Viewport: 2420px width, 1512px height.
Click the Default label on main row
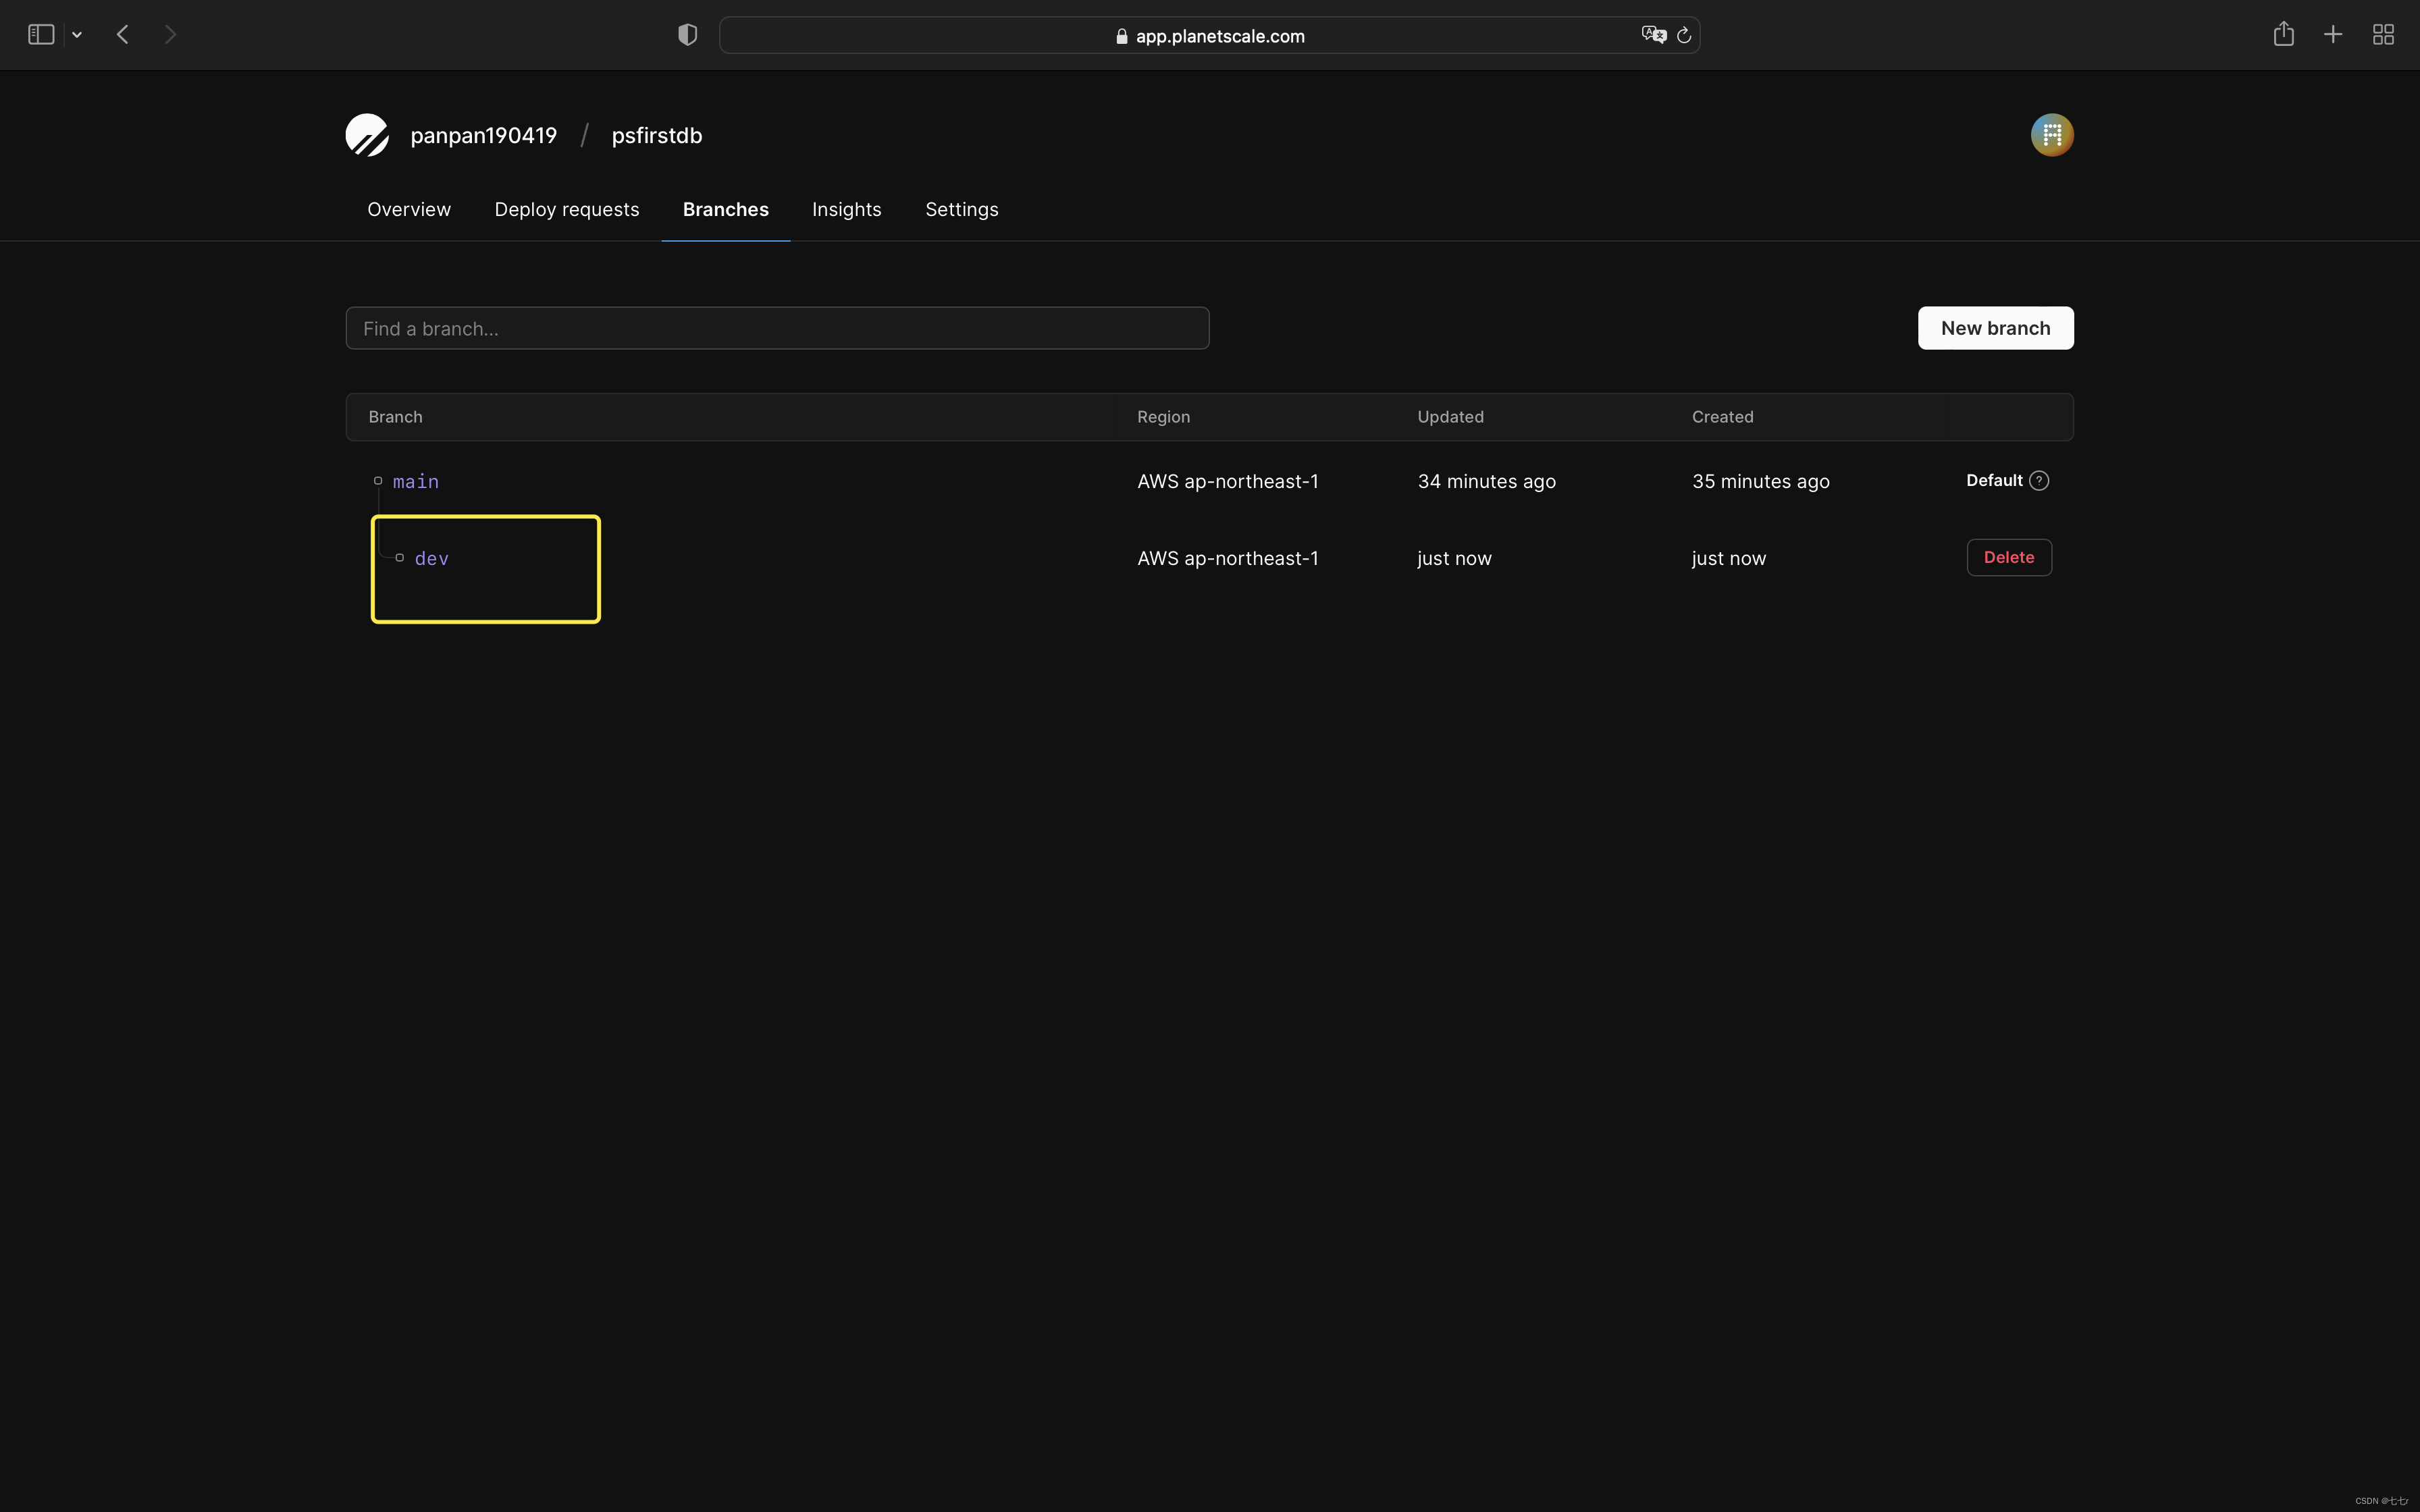[x=1994, y=481]
